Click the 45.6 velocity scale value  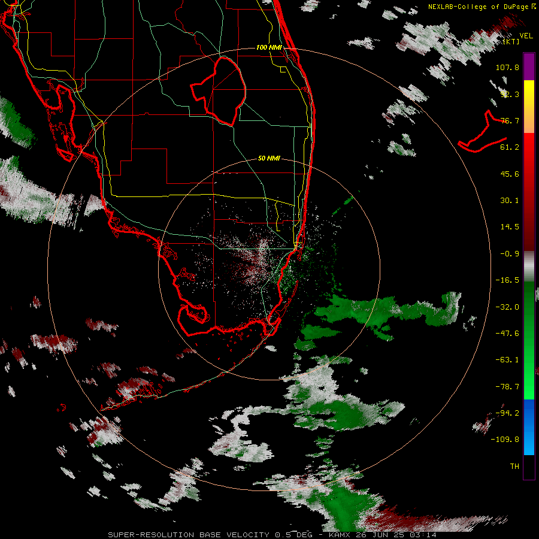click(510, 174)
